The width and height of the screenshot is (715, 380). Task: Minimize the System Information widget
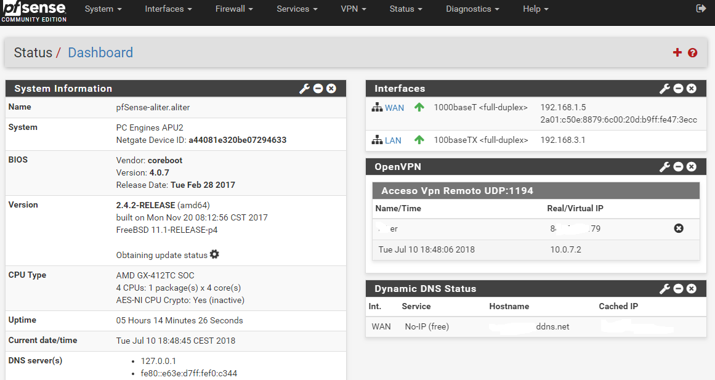click(318, 89)
